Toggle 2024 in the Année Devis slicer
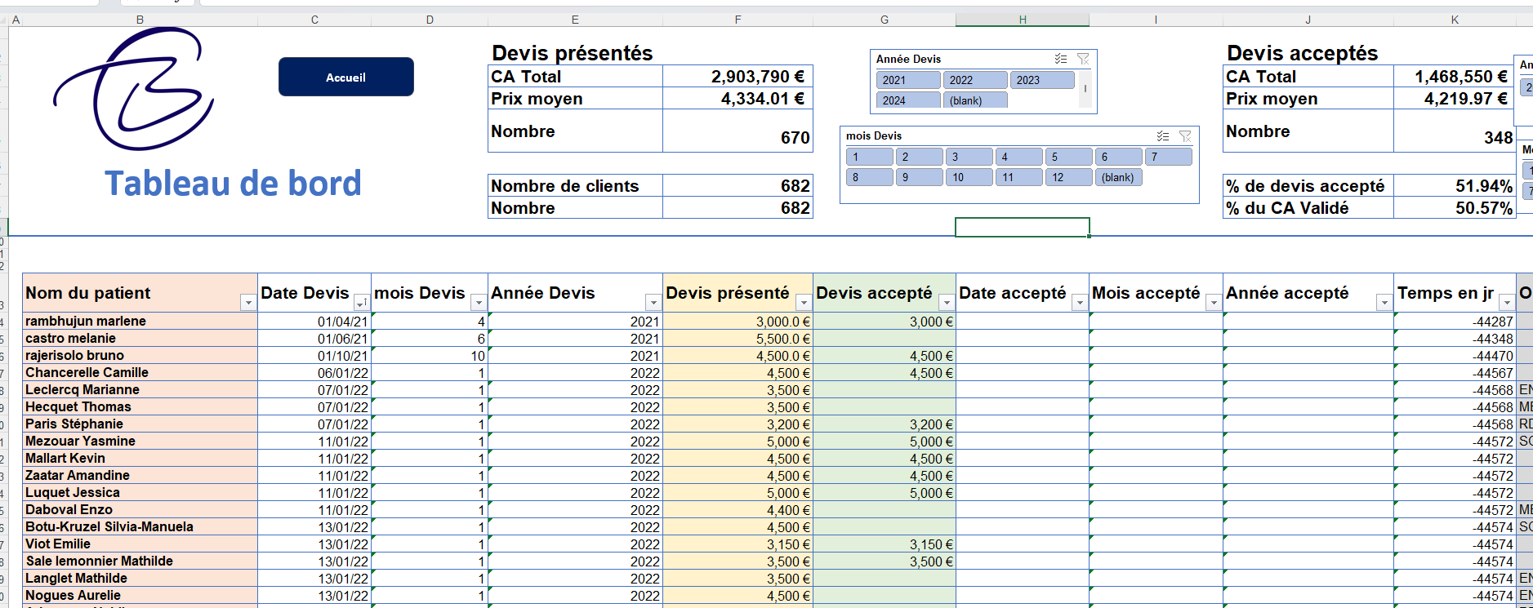Image resolution: width=1533 pixels, height=608 pixels. point(908,100)
